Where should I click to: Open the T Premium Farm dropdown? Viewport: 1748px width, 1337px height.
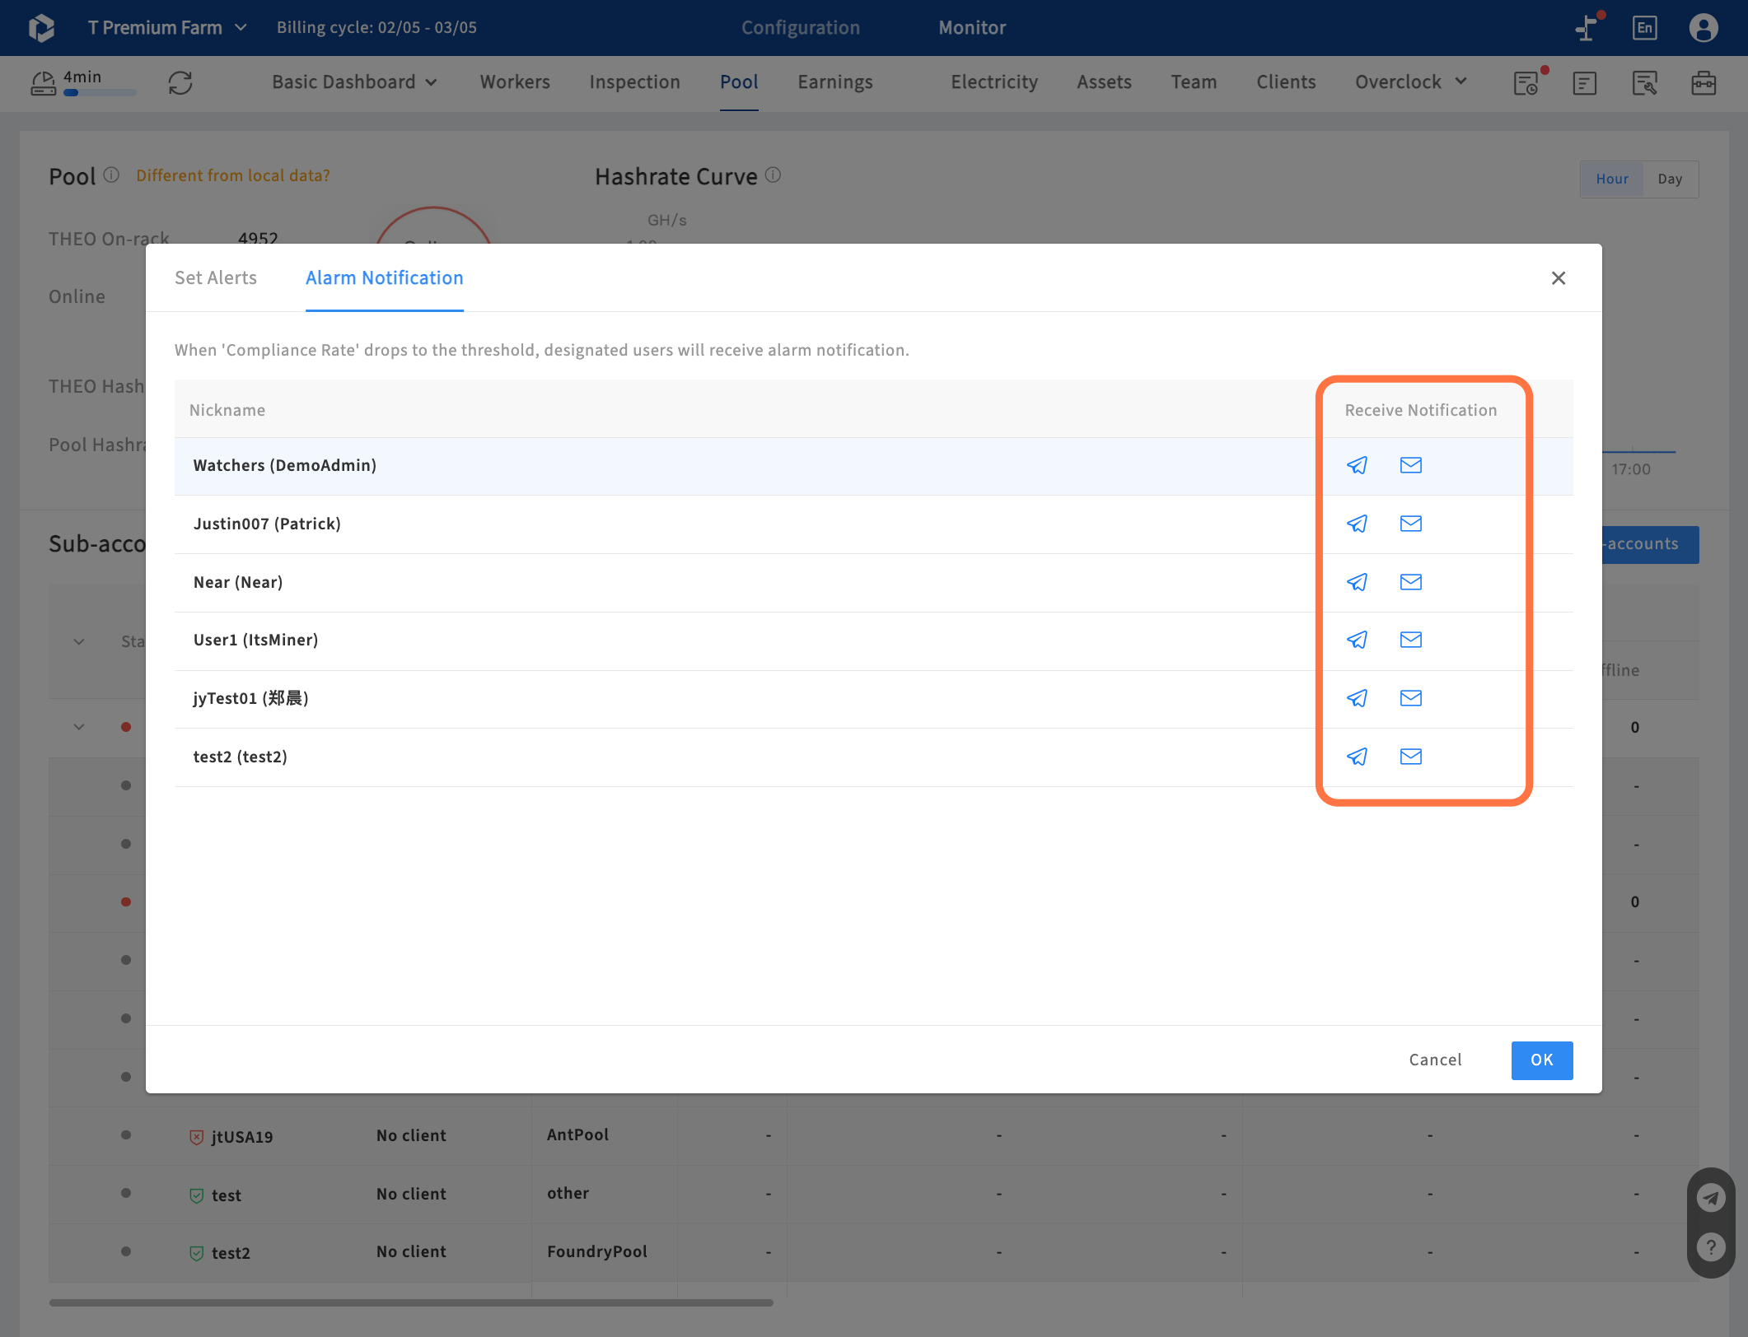click(x=167, y=28)
